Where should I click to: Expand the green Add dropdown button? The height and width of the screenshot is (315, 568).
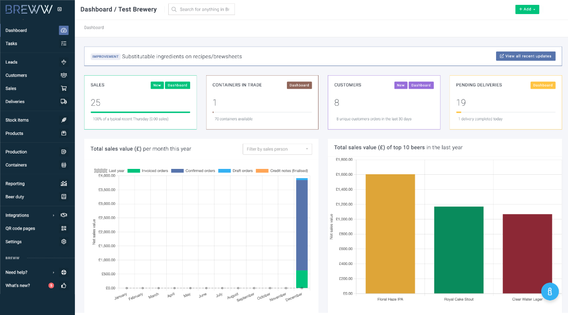(527, 9)
